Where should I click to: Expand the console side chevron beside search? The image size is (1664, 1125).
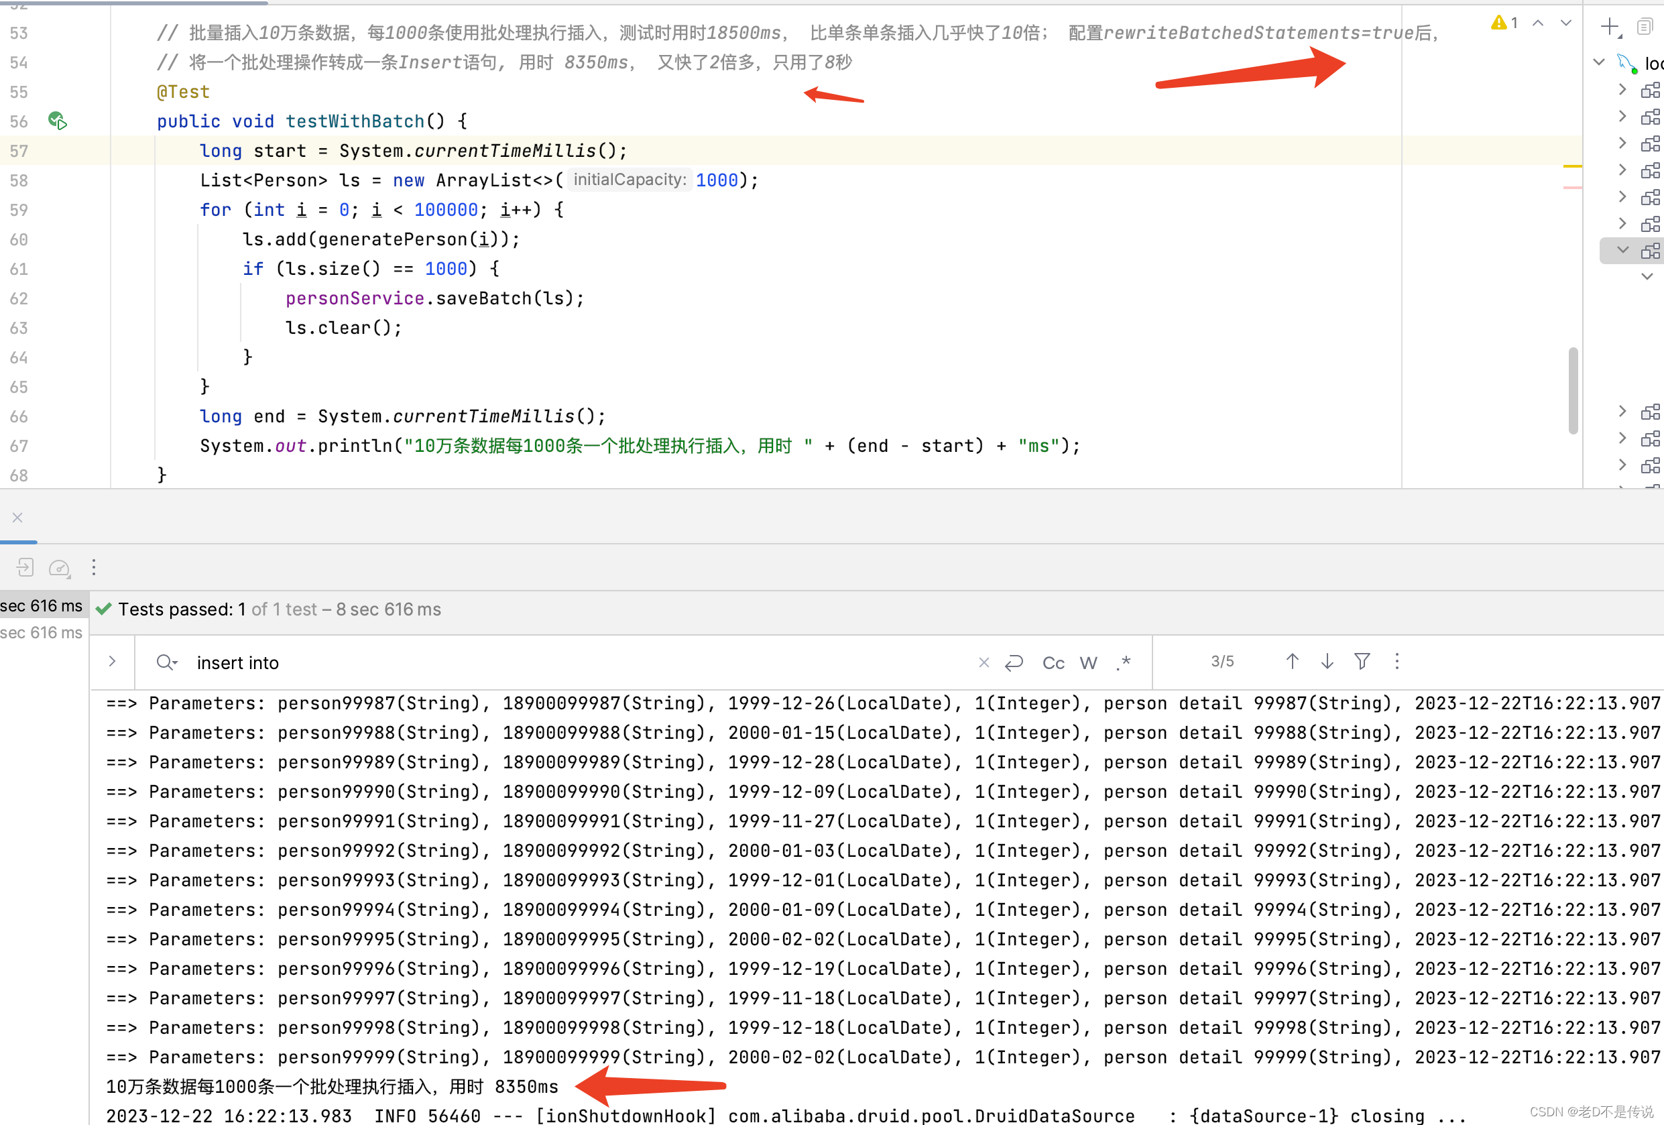click(113, 661)
